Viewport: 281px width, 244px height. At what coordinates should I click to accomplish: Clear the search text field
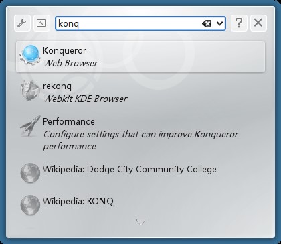(207, 23)
